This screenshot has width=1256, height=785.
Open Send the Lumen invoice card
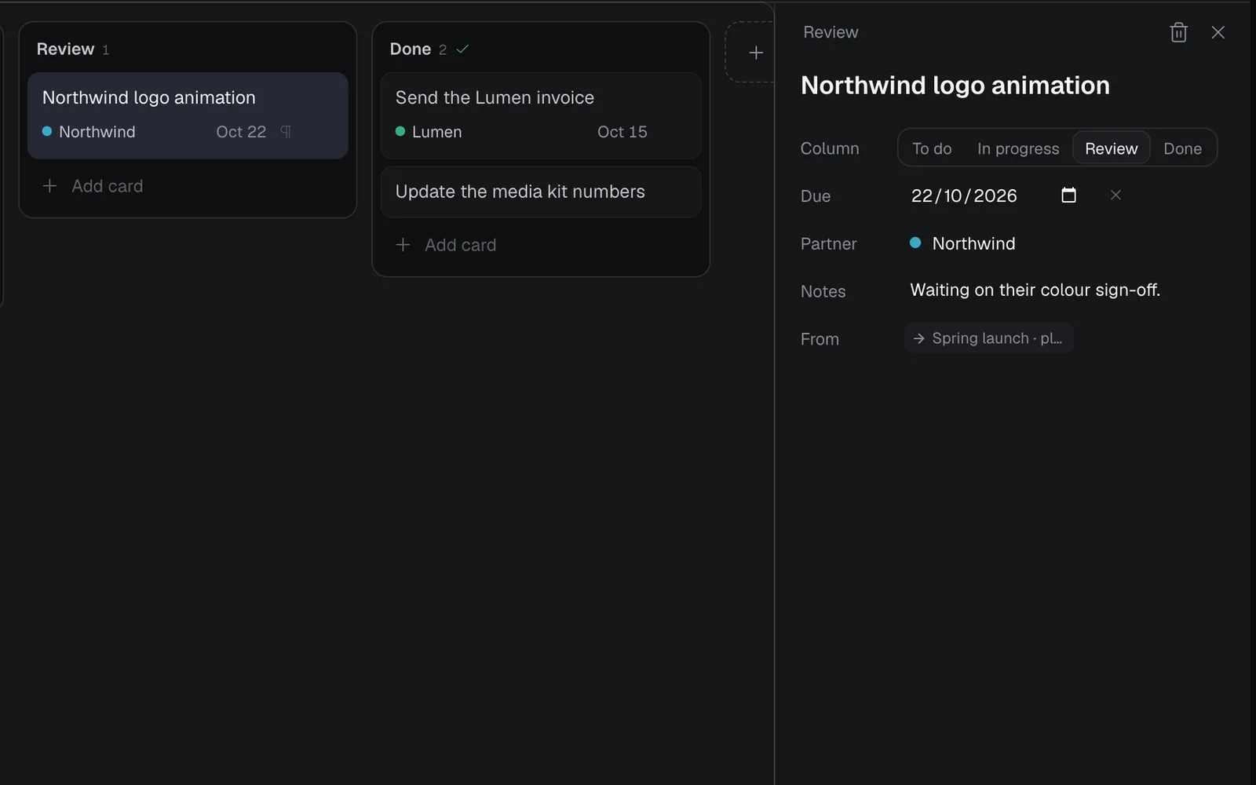[x=541, y=115]
